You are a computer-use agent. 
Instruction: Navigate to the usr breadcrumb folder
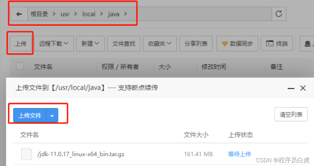[x=65, y=14]
